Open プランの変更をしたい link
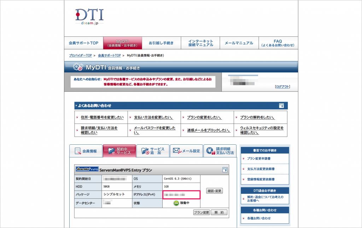Image resolution: width=362 pixels, height=228 pixels. click(204, 117)
